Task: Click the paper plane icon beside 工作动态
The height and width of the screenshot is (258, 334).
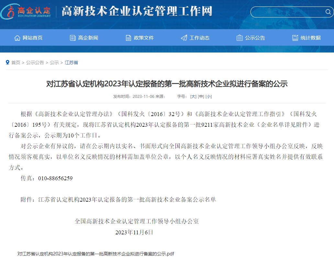Action: (x=184, y=38)
